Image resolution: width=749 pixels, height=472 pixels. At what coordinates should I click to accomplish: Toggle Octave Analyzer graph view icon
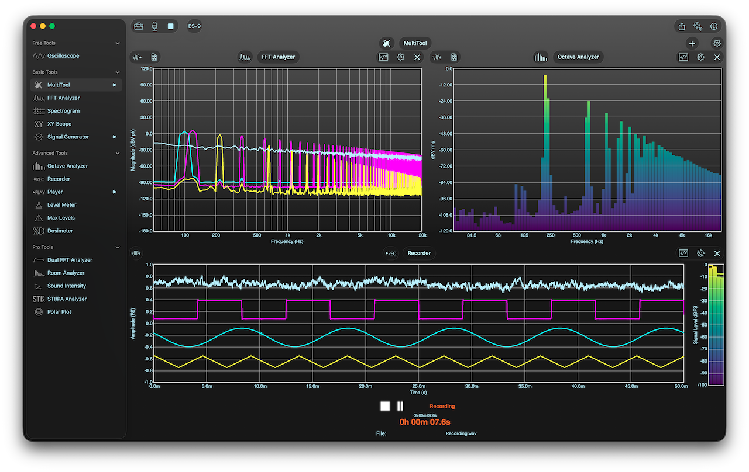point(683,57)
